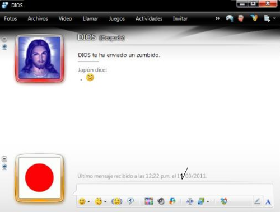This screenshot has height=212, width=280.
Task: Send a nudge with the zumbido icon
Action: [116, 201]
